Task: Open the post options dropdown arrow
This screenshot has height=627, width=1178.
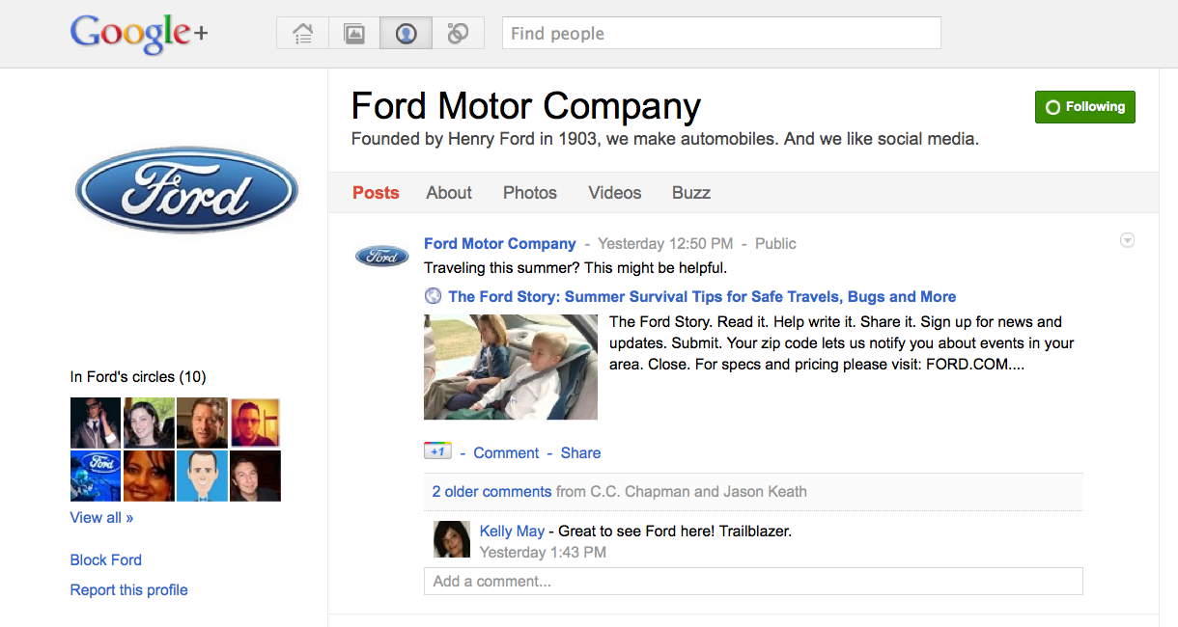Action: [x=1127, y=240]
